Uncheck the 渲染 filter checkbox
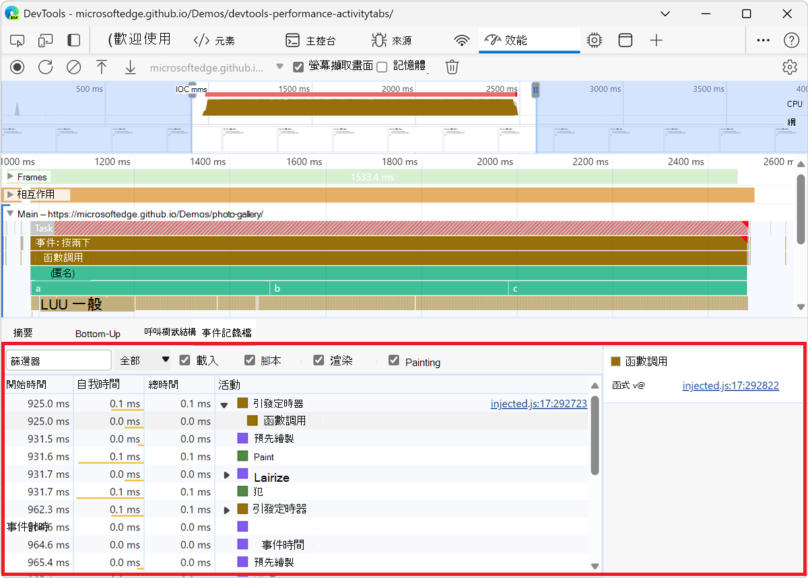This screenshot has width=808, height=578. (x=319, y=361)
